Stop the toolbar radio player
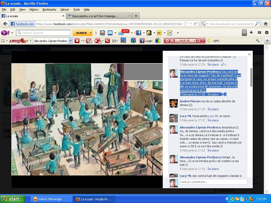Screen dimensions: 271x203 click(167, 41)
